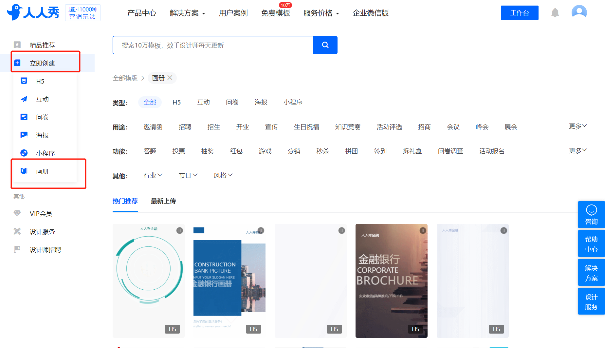Switch to the 最新上传 tab

pos(163,201)
